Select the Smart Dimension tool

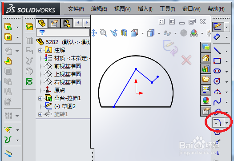tap(217, 37)
